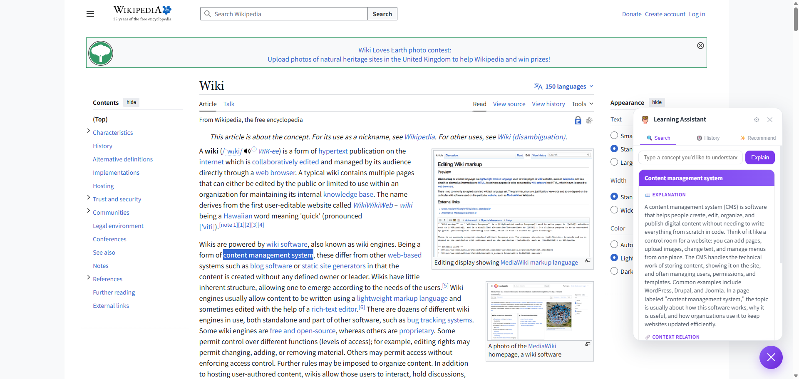Select Standard text size

614,149
